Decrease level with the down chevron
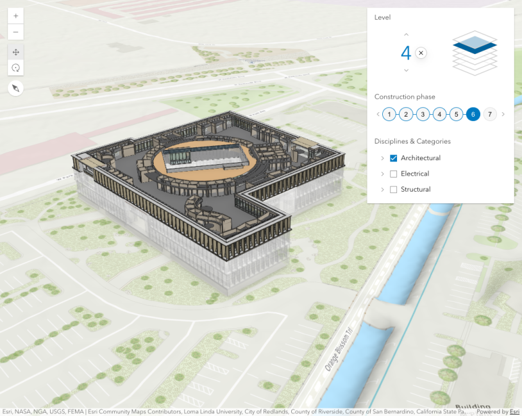This screenshot has height=416, width=522. pos(406,71)
